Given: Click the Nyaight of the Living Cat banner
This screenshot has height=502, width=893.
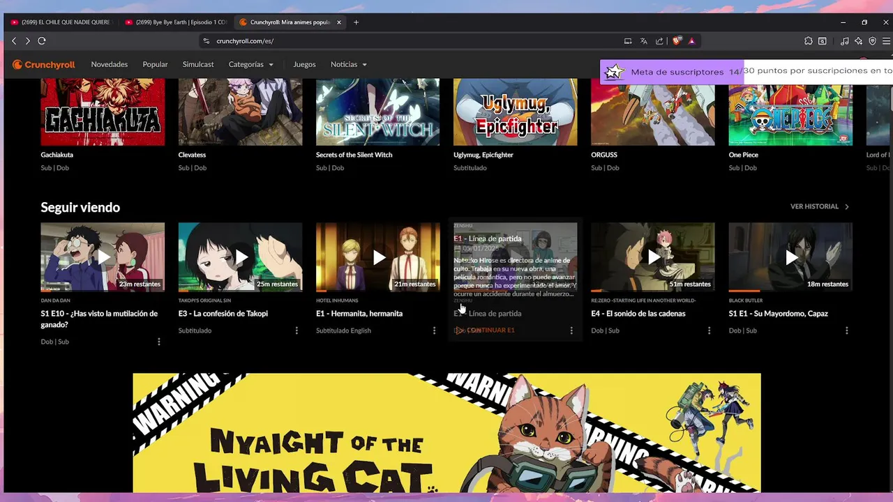Looking at the screenshot, I should click(x=446, y=432).
